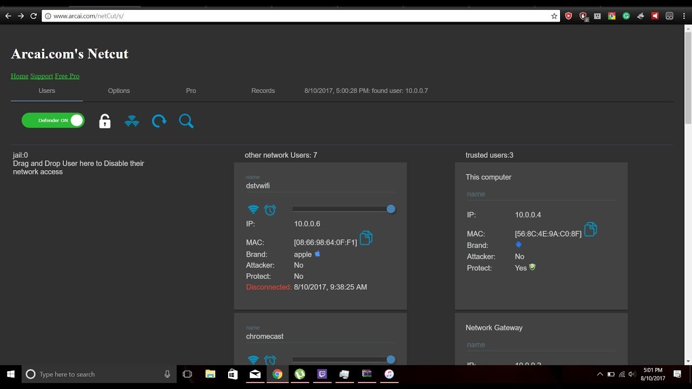Image resolution: width=692 pixels, height=389 pixels.
Task: Click the magnifying glass scan icon
Action: tap(186, 121)
